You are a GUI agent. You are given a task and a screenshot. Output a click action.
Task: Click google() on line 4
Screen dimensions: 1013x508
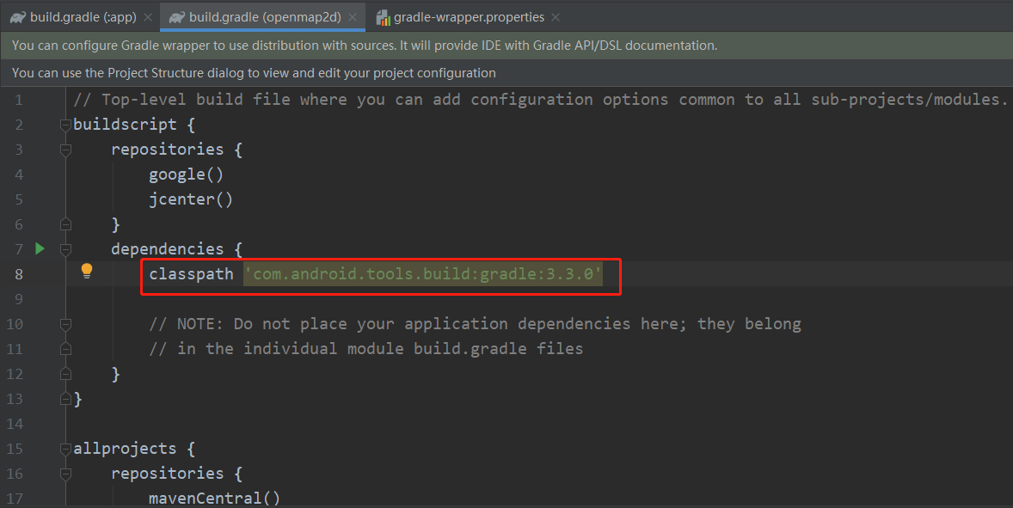186,174
